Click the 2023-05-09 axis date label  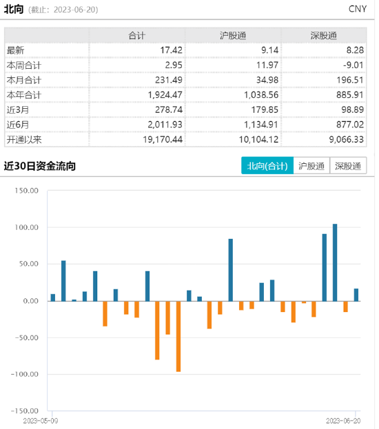pos(41,421)
